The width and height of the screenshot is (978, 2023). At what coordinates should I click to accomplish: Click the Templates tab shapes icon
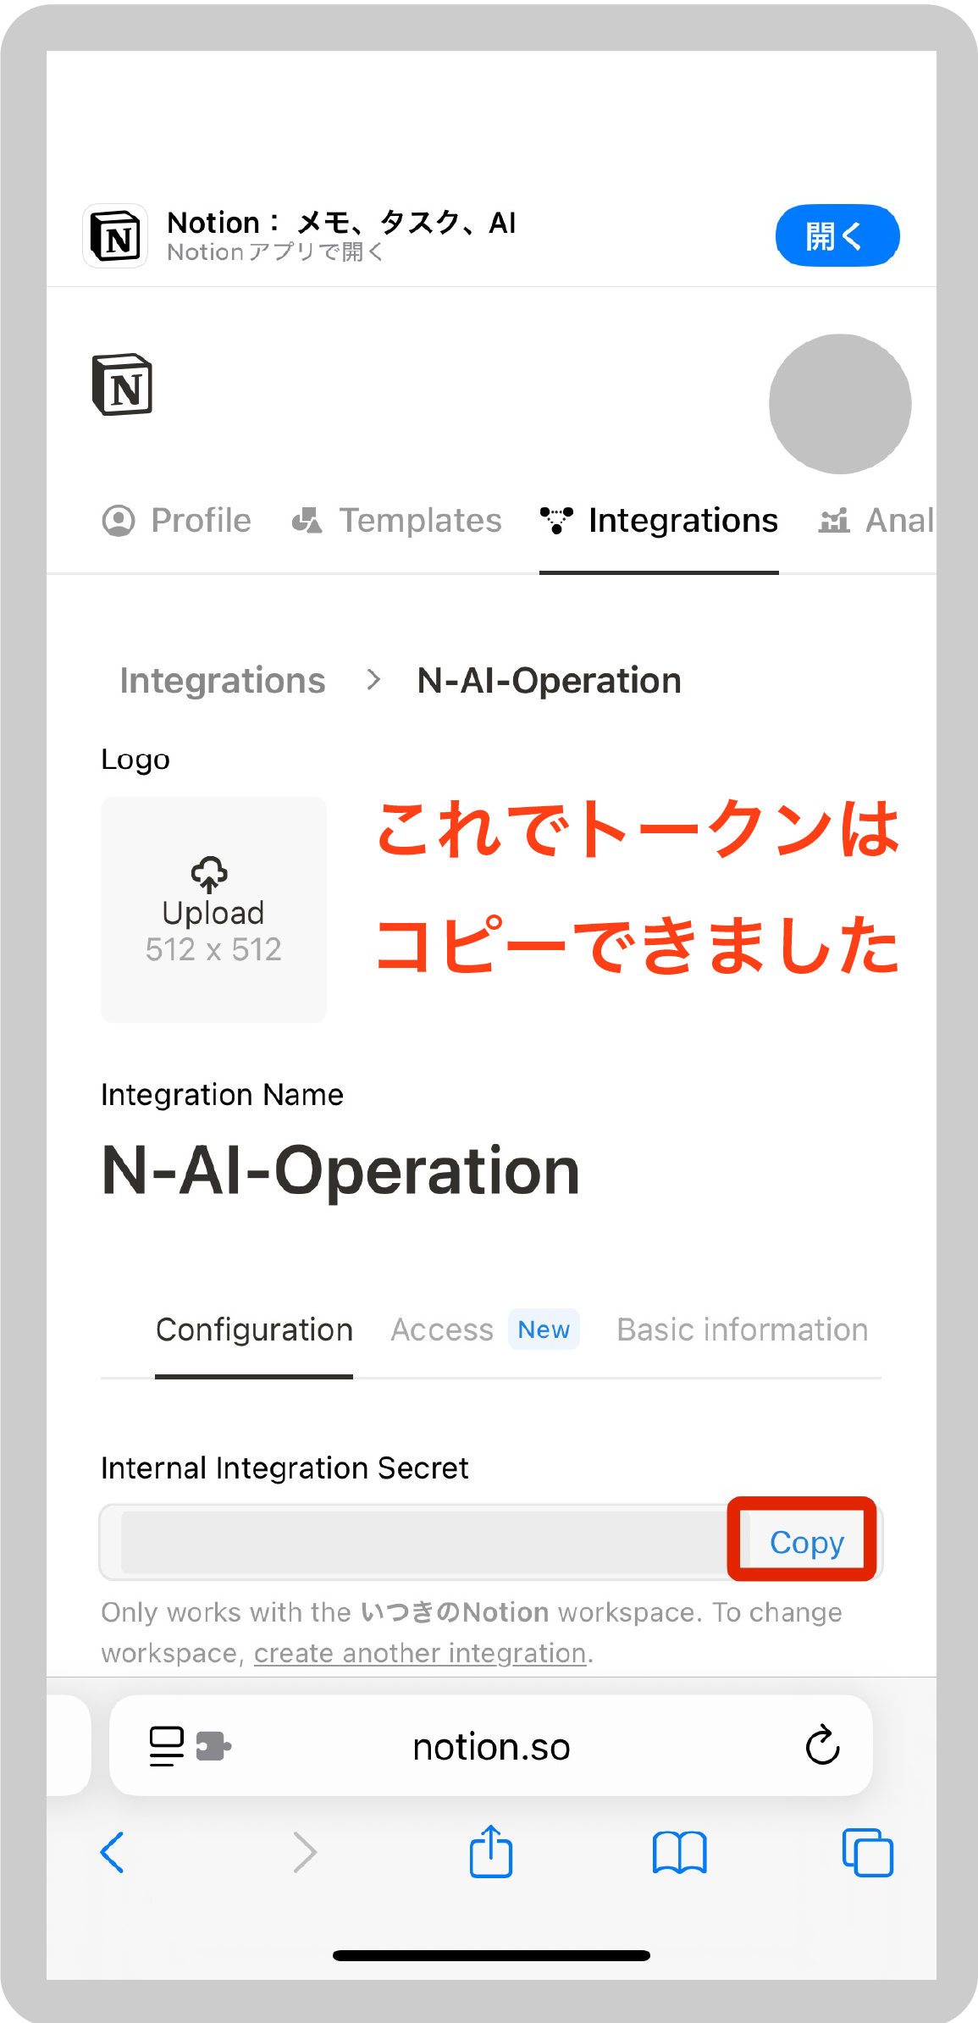click(307, 521)
